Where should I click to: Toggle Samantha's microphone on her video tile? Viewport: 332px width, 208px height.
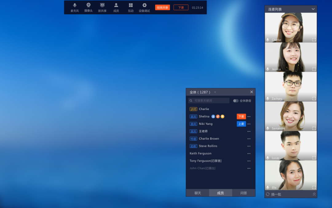[x=268, y=128]
